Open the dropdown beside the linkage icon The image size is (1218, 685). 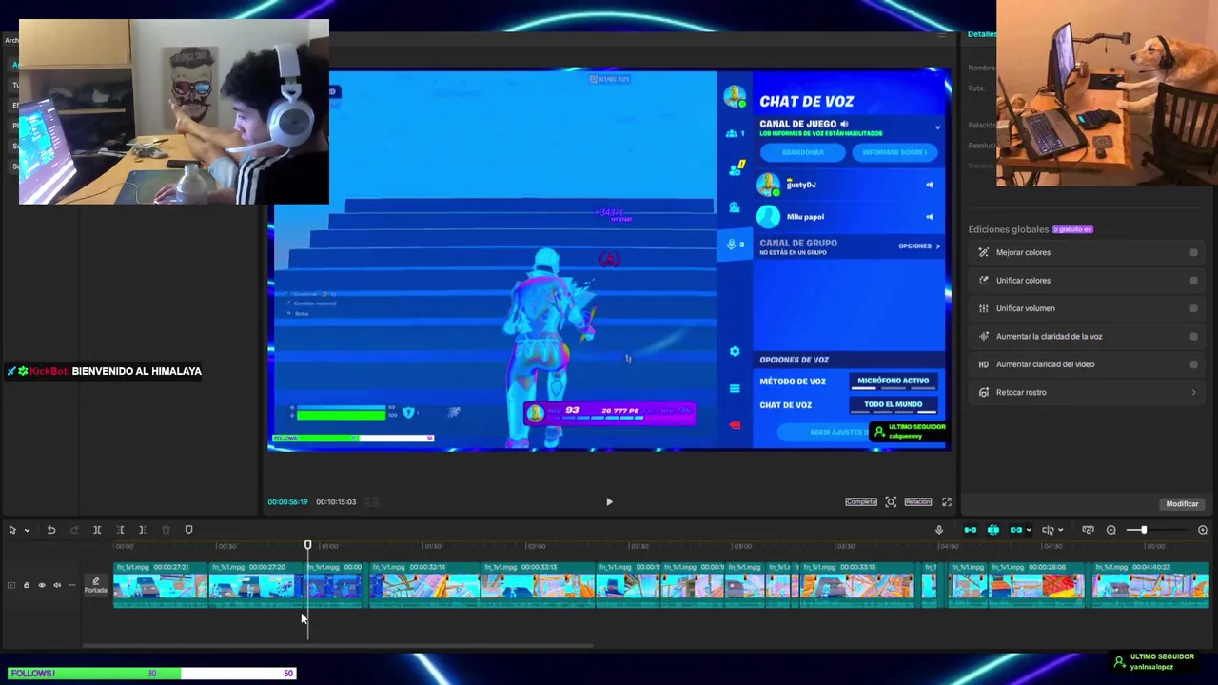click(x=1029, y=530)
